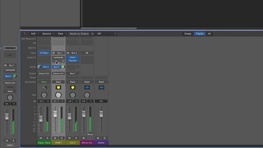This screenshot has width=263, height=148.
Task: Open Bus 1 input selector on VERB 1
Action: click(x=60, y=53)
